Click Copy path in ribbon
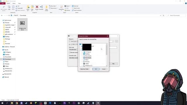187x105 pixels. (19, 8)
